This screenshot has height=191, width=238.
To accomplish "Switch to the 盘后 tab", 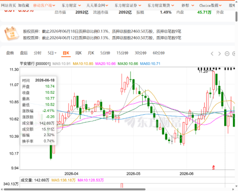I will point(24,53).
